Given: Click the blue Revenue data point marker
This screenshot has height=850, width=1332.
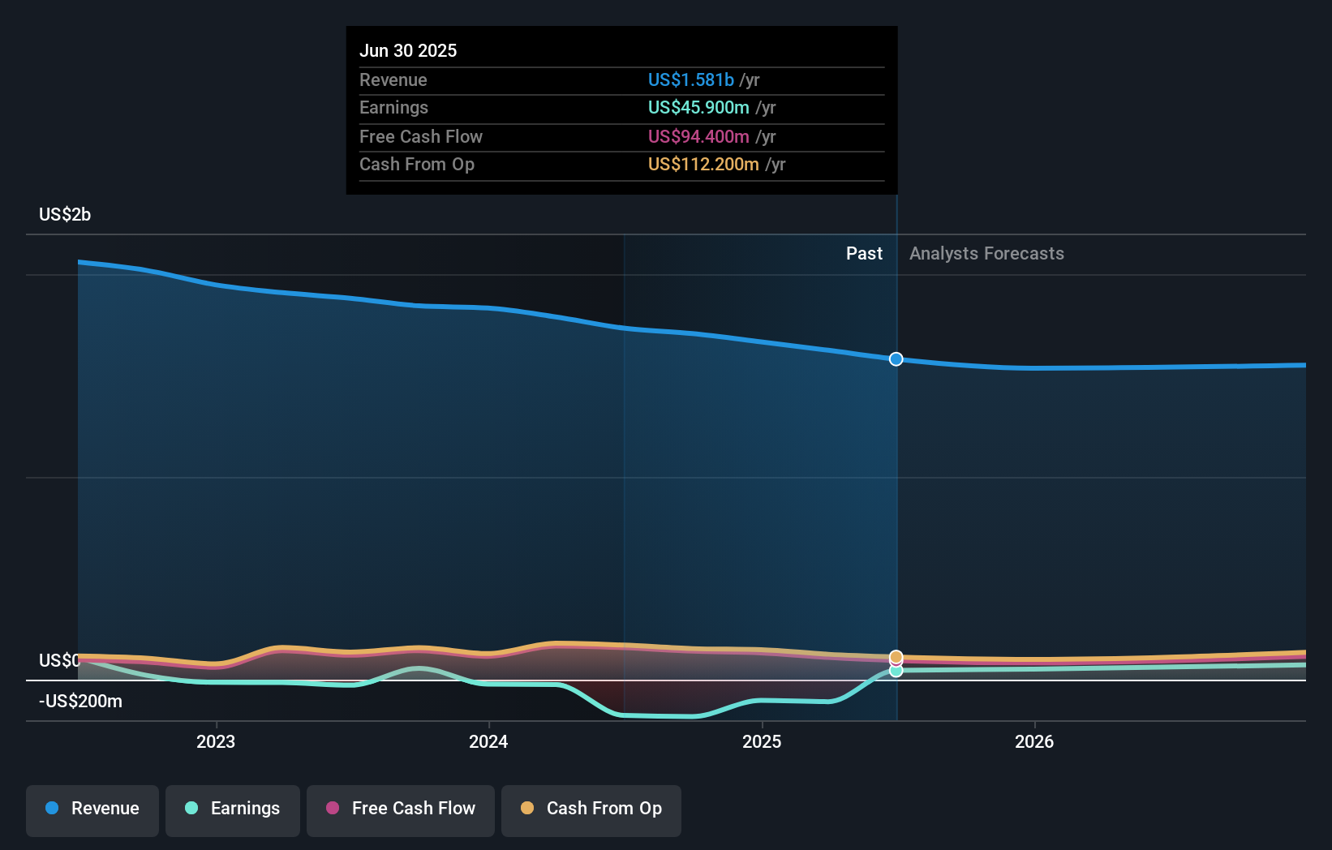Looking at the screenshot, I should click(896, 359).
